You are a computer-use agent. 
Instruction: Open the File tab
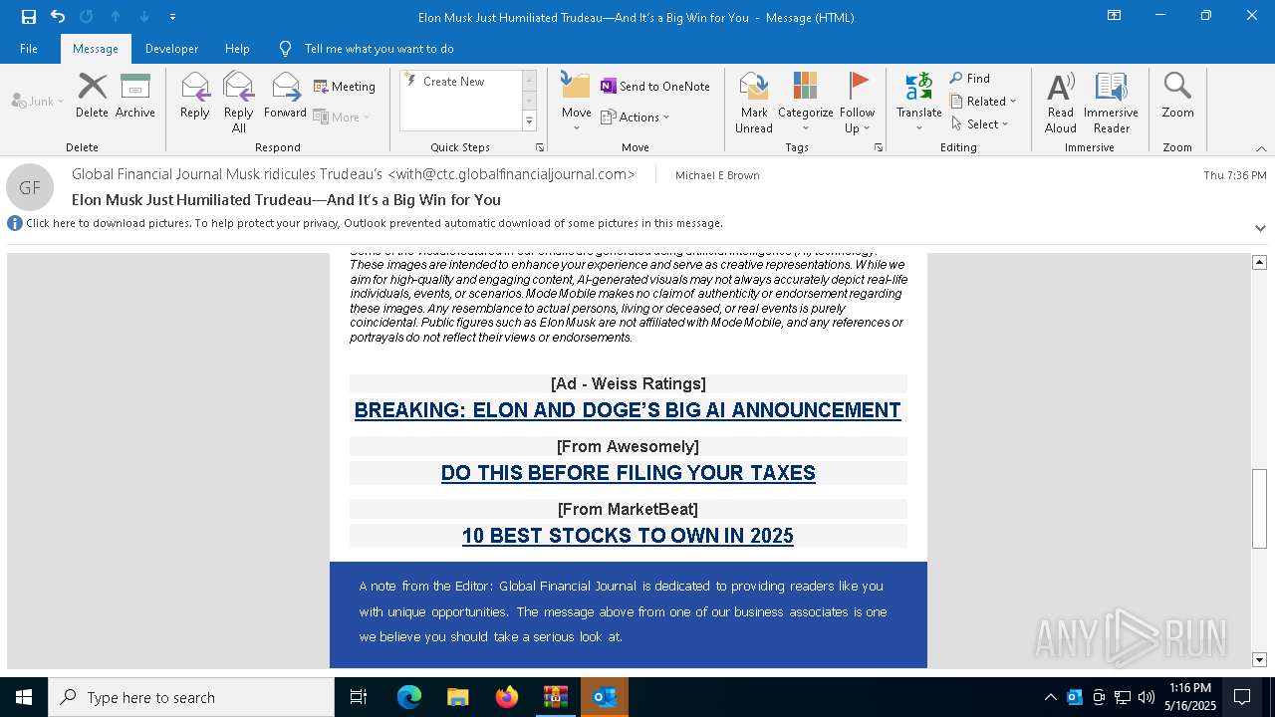29,48
